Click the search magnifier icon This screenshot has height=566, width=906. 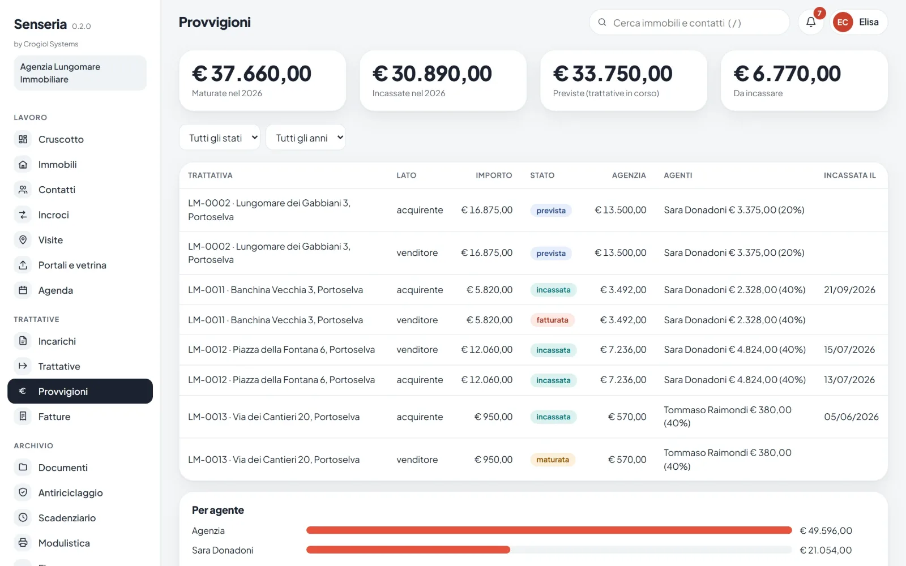pyautogui.click(x=602, y=23)
